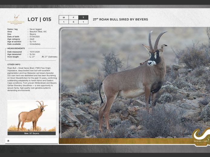210x157 pixels.
Task: Click Age measured value '5y 9m'
Action: click(32, 54)
